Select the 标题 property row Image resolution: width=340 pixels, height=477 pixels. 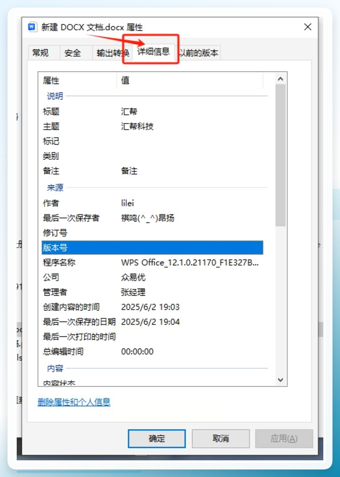(x=152, y=112)
